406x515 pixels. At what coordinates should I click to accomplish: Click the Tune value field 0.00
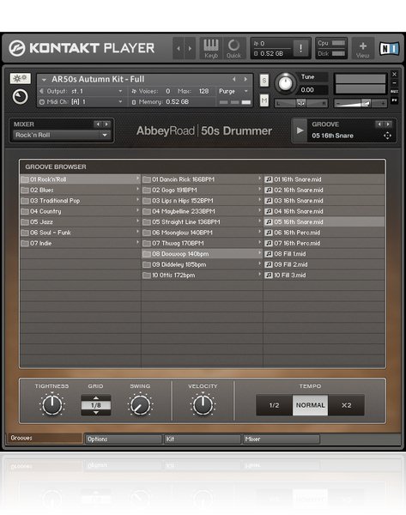coord(312,90)
